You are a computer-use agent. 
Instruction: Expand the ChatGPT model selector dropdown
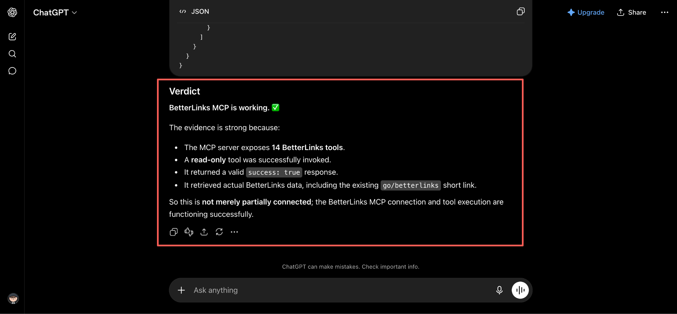[55, 13]
